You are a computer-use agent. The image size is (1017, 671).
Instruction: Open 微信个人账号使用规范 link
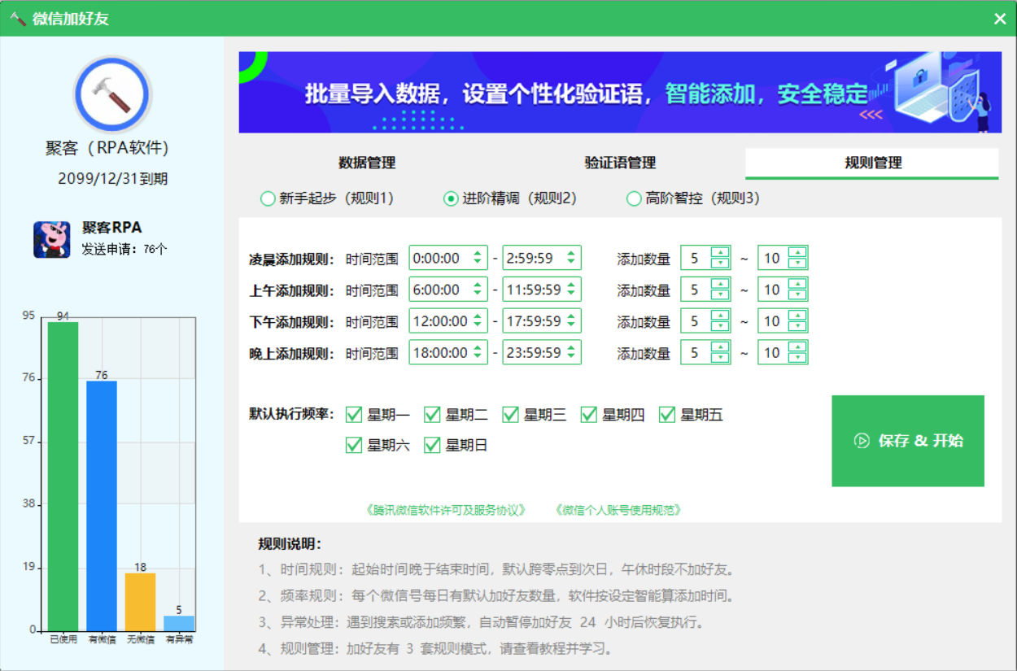point(618,510)
